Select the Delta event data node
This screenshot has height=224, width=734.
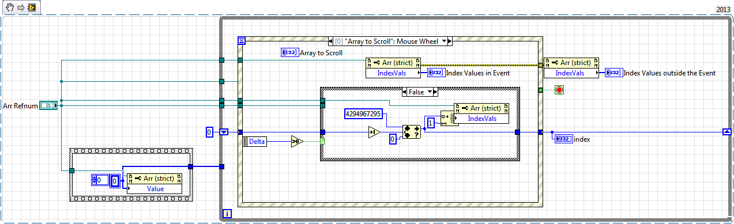pos(254,141)
